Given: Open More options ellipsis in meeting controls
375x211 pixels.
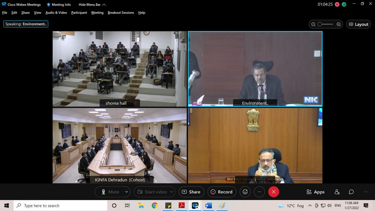Looking at the screenshot, I should click(x=259, y=192).
